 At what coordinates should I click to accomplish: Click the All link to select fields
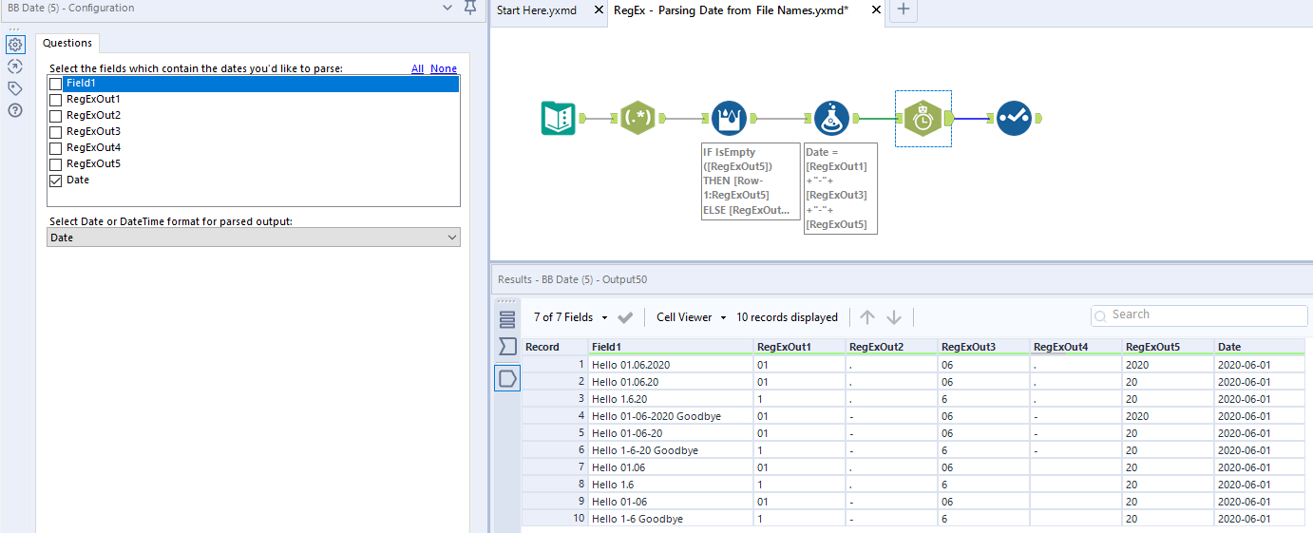coord(417,68)
